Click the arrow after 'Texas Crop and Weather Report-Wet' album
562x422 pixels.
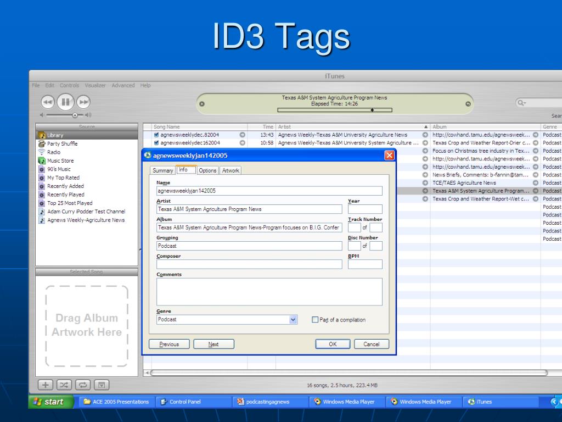536,199
